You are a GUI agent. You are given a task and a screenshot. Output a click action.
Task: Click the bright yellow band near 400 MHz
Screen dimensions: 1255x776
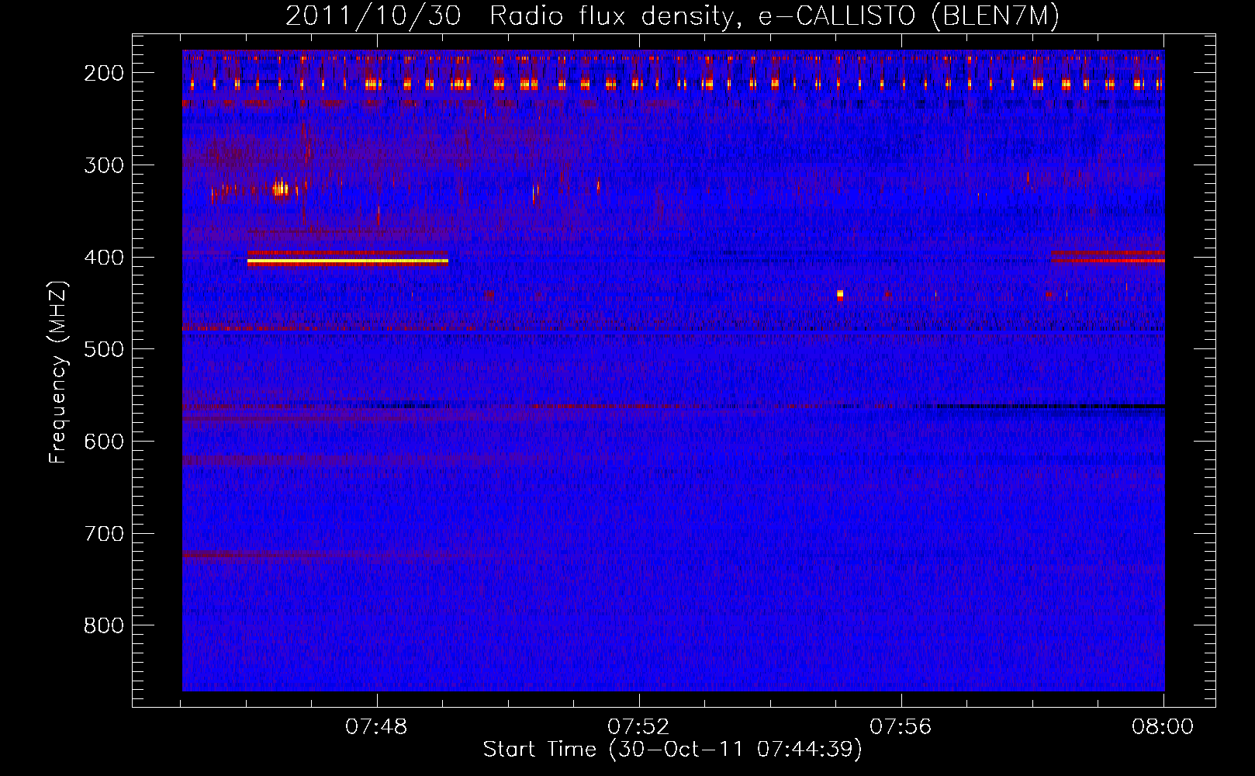pyautogui.click(x=347, y=262)
